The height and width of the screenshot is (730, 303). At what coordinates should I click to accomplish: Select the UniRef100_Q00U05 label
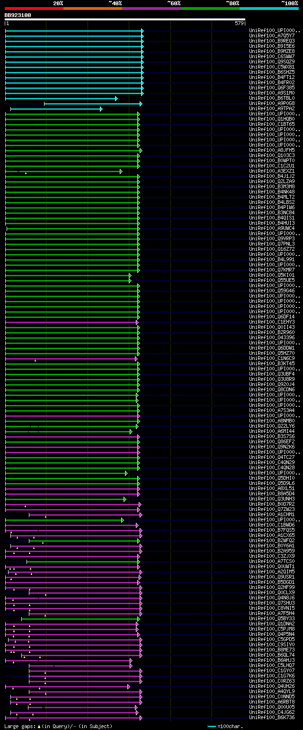(272, 707)
